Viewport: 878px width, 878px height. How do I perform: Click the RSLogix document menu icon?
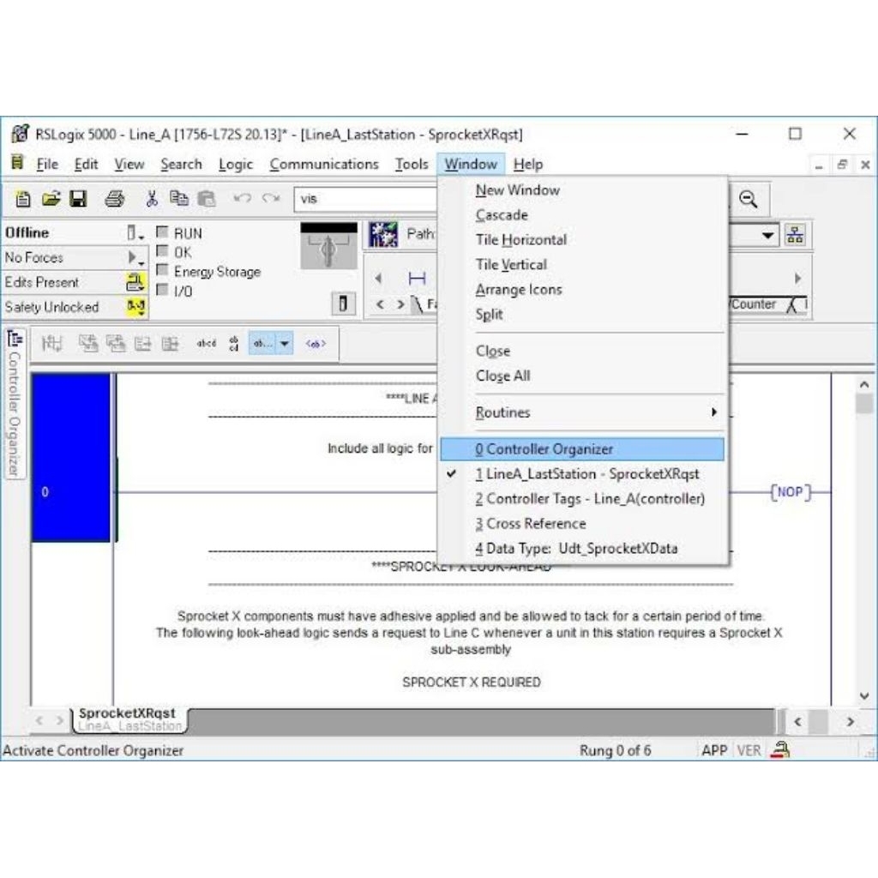point(17,163)
